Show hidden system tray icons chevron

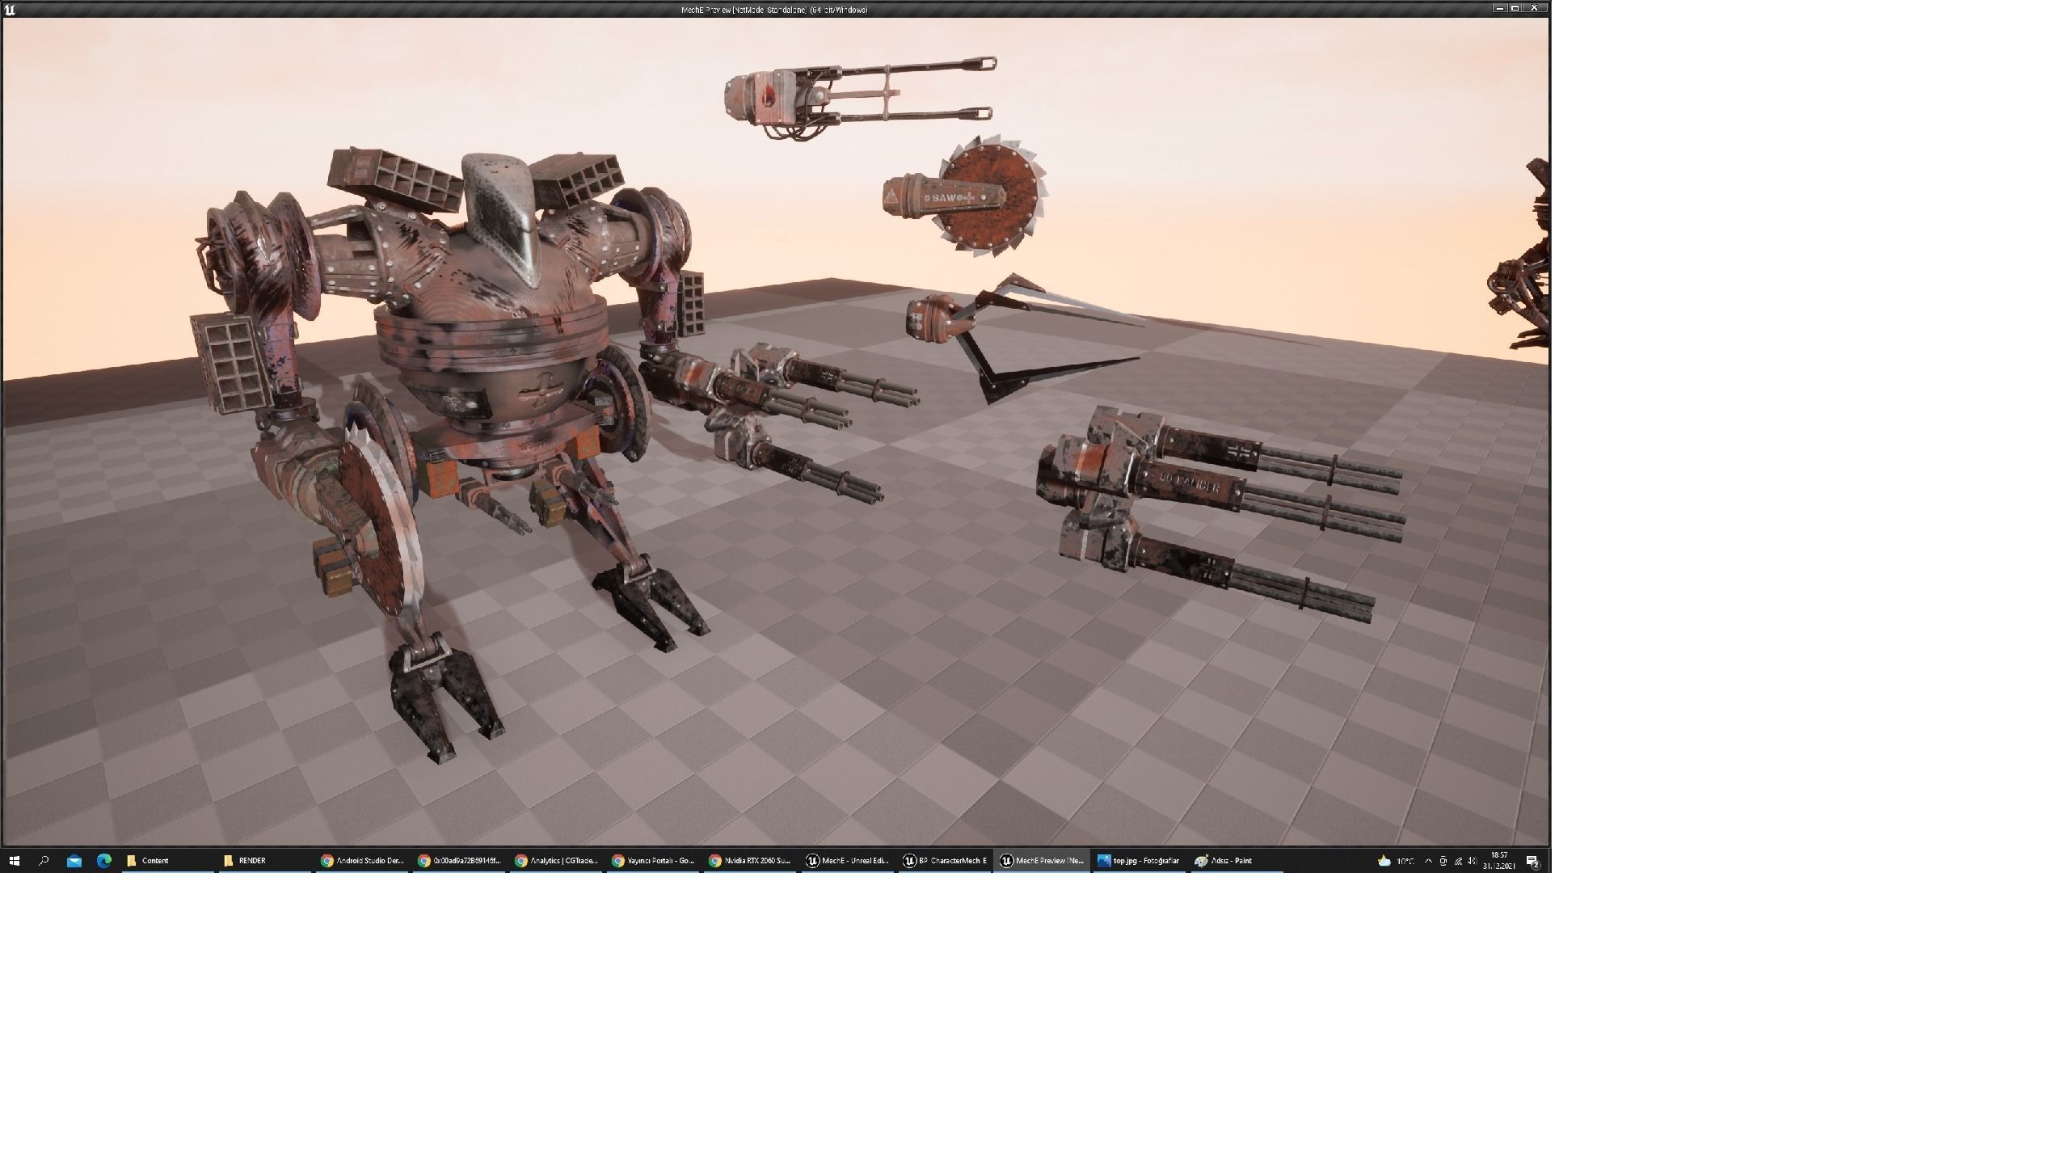(x=1428, y=861)
